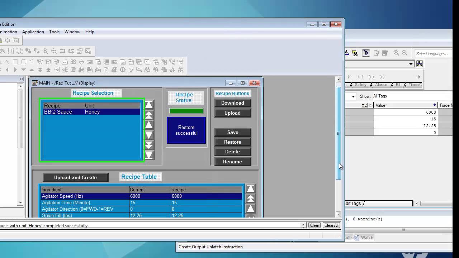The height and width of the screenshot is (258, 459).
Task: Select the Time and Date clock object tool
Action: tap(131, 70)
